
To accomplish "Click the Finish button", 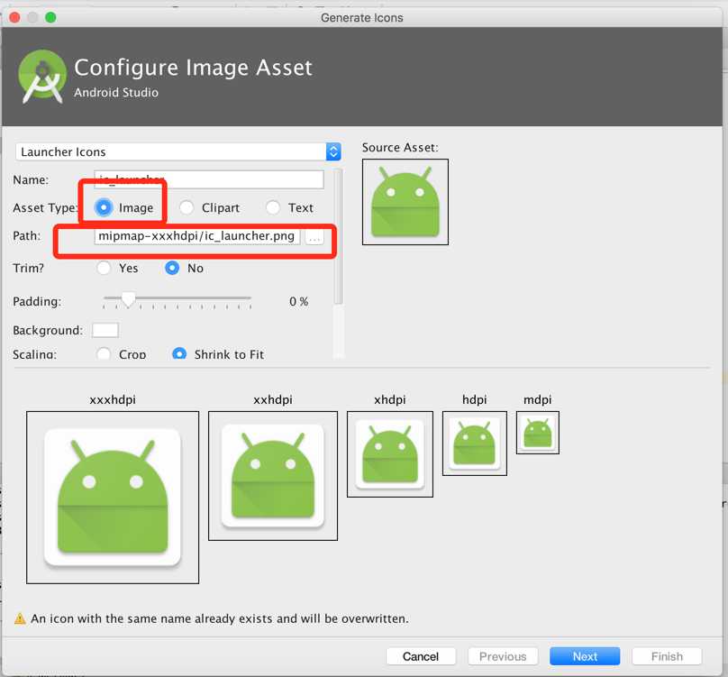I will coord(667,656).
